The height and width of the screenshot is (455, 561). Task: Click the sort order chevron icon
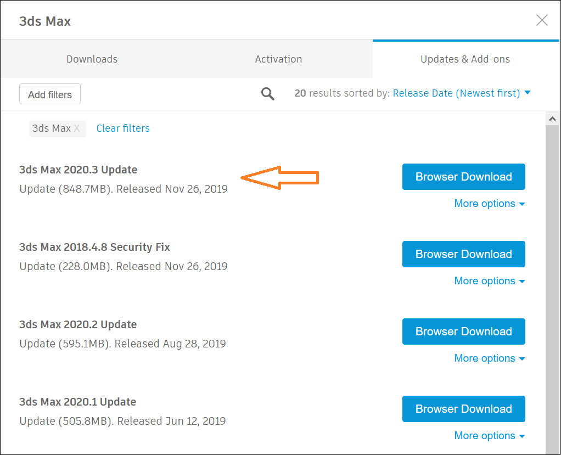(527, 93)
